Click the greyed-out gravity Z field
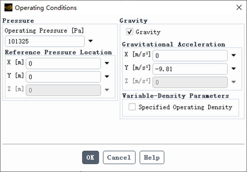Screen dimensions: 247x172 [190, 82]
